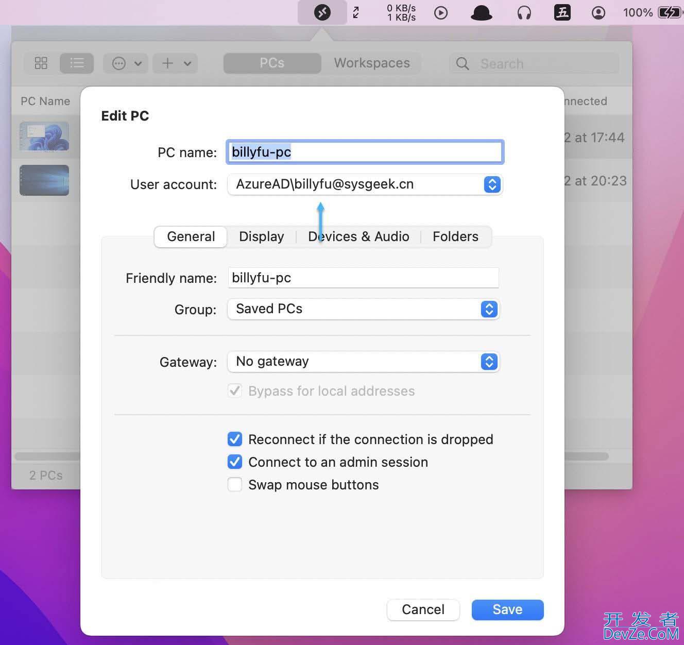684x645 pixels.
Task: Open the plus add menu in toolbar
Action: tap(176, 63)
